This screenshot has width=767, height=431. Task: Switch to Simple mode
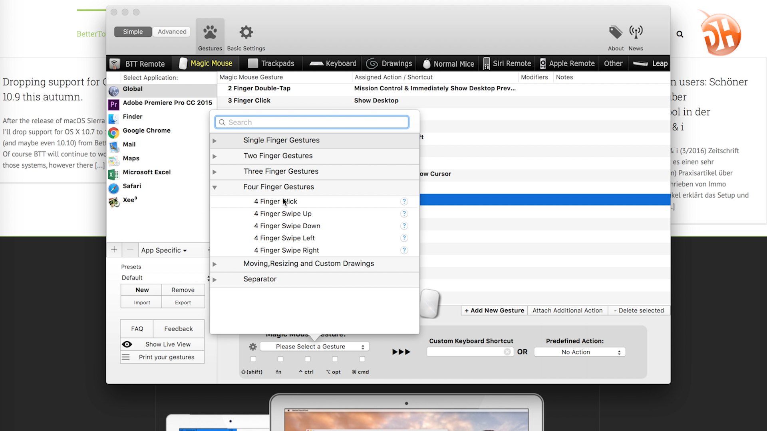click(133, 32)
